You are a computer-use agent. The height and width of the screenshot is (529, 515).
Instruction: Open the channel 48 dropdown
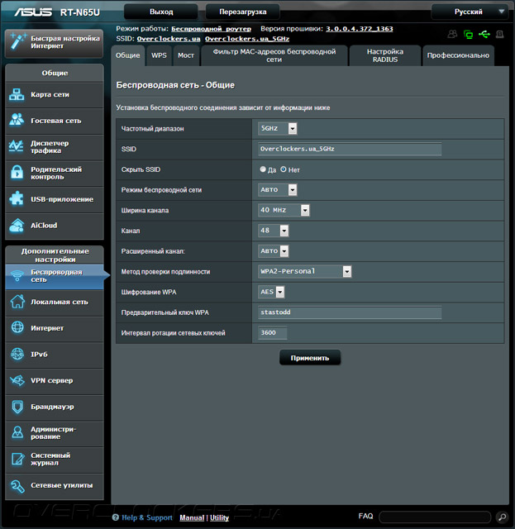pos(274,231)
